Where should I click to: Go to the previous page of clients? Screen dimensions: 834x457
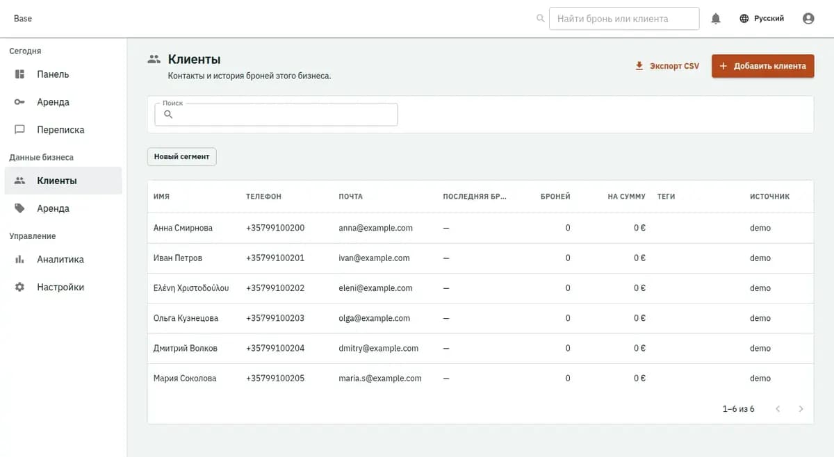(x=778, y=409)
